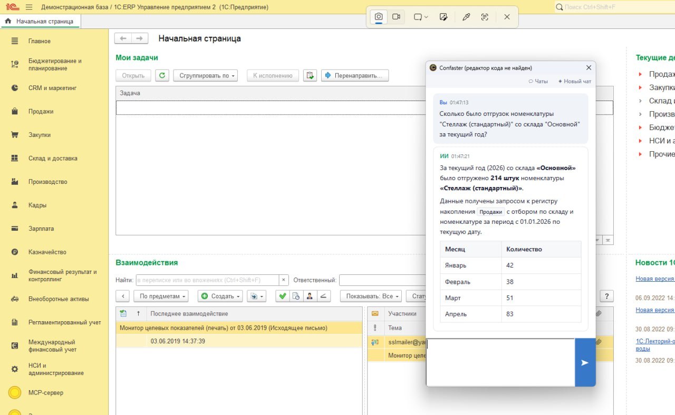Viewport: 675px width, 415px height.
Task: Send the chat message with the blue arrow button
Action: pyautogui.click(x=585, y=362)
